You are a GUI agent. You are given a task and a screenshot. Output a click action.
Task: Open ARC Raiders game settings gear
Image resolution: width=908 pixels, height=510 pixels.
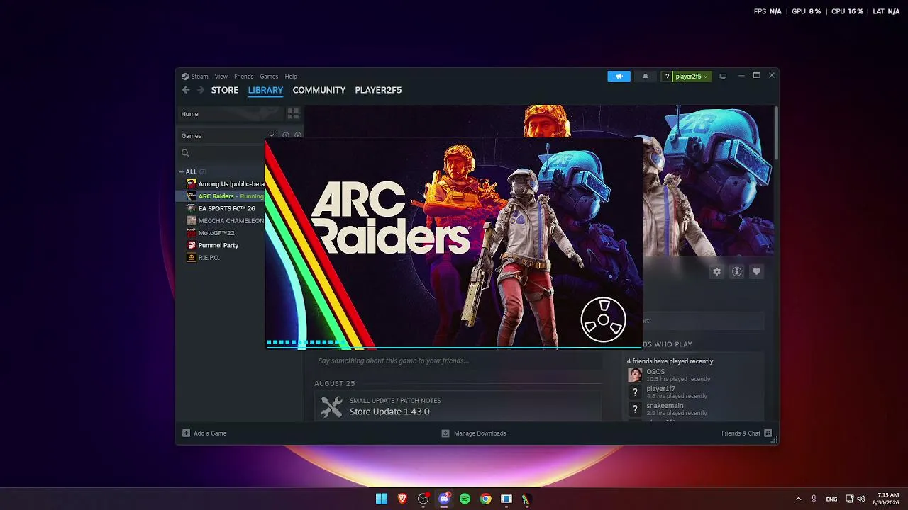716,271
